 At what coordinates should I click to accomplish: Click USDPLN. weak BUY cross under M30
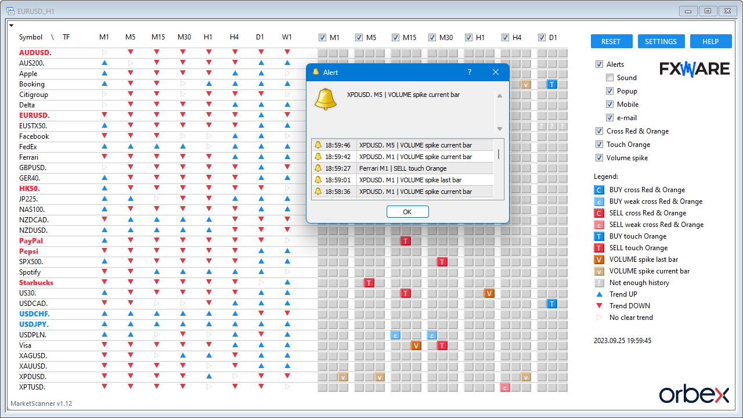(432, 335)
